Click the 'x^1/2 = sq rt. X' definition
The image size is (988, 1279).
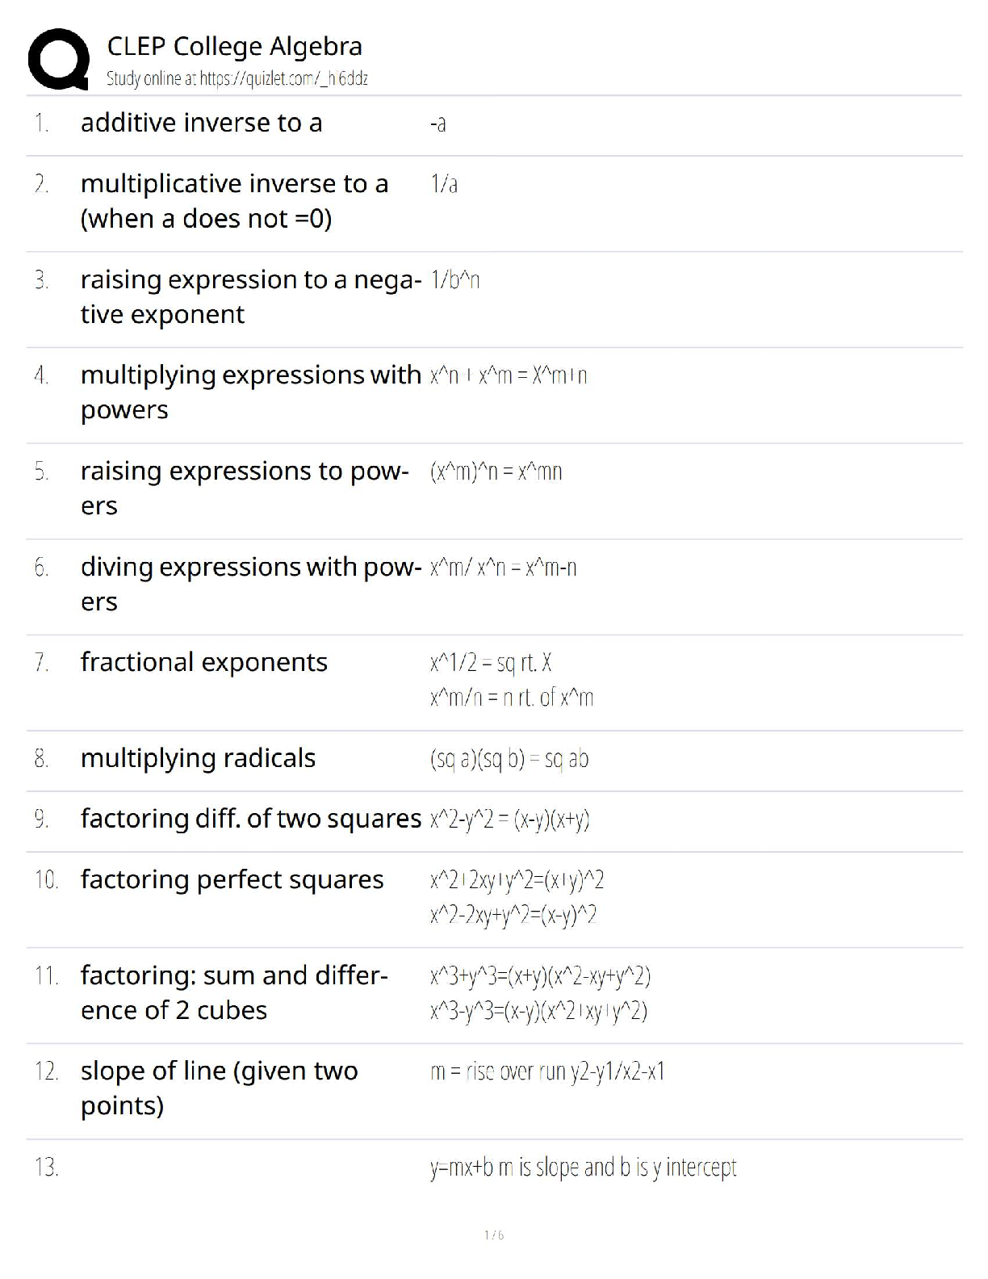tap(491, 663)
